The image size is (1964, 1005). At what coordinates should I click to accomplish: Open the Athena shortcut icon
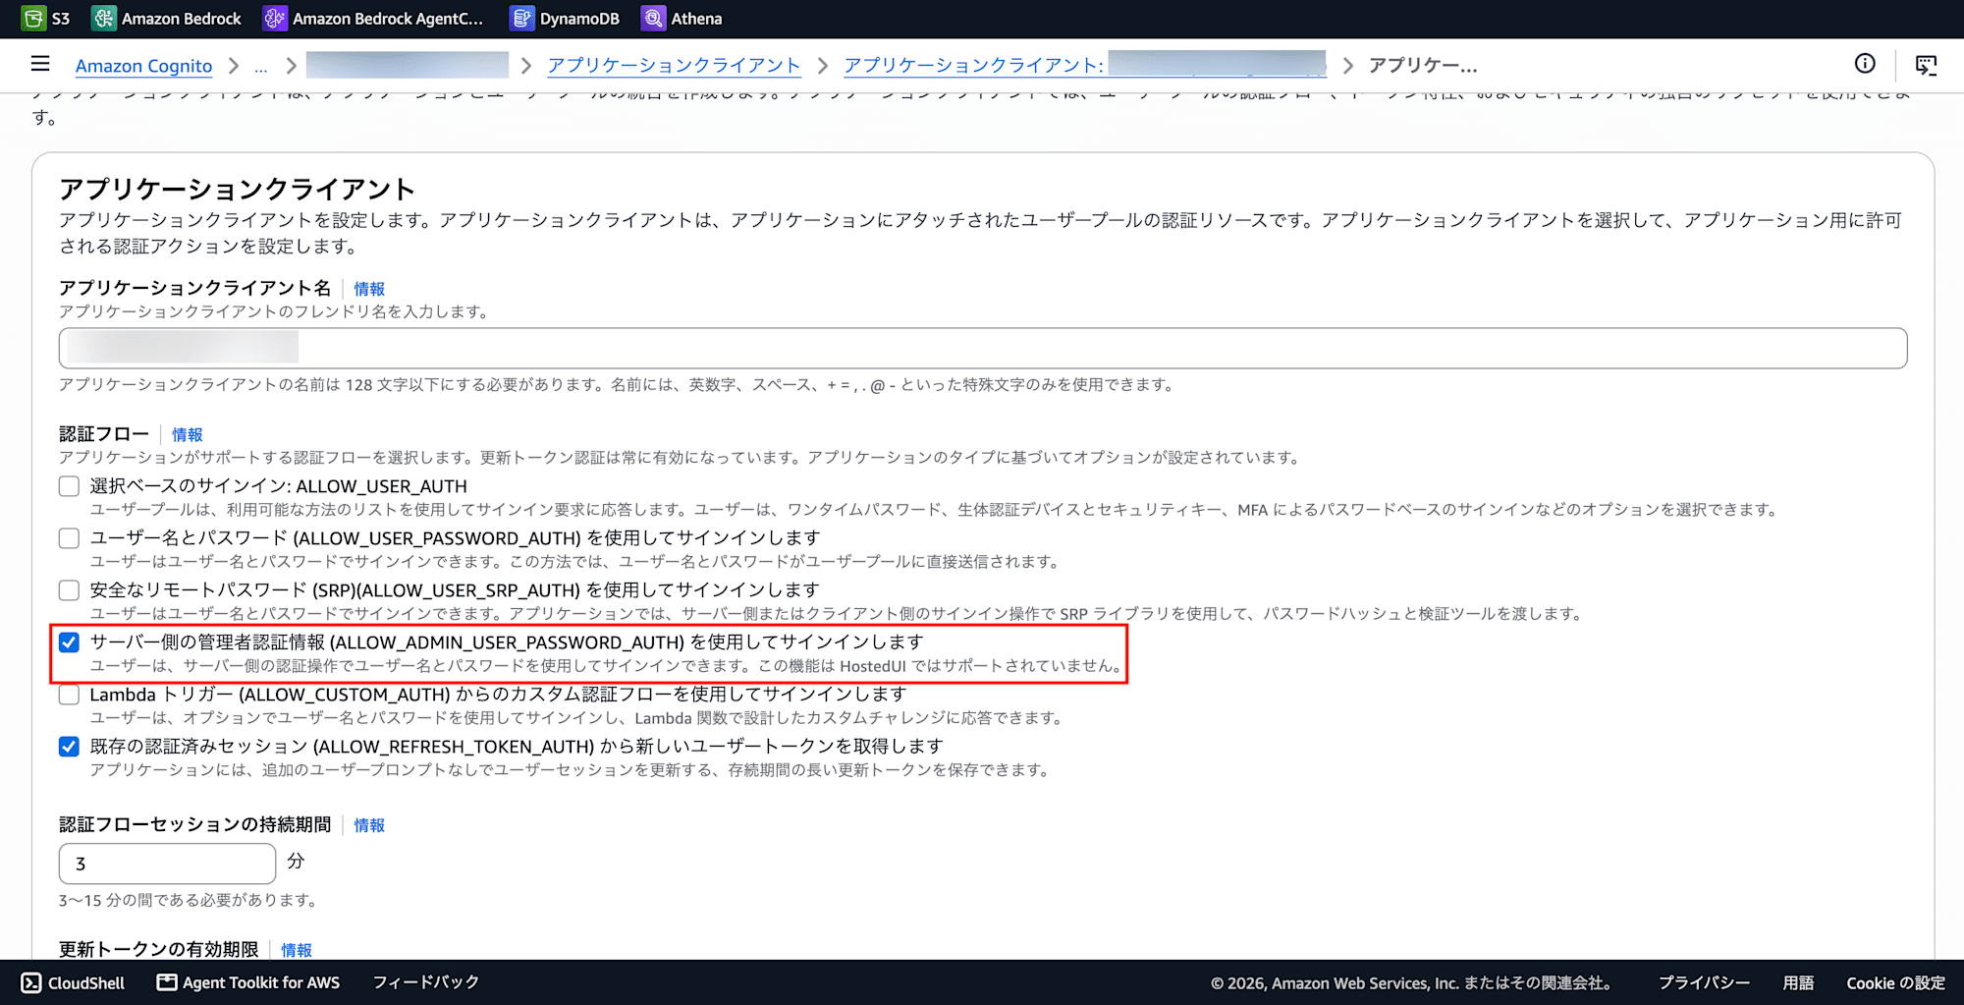click(653, 18)
